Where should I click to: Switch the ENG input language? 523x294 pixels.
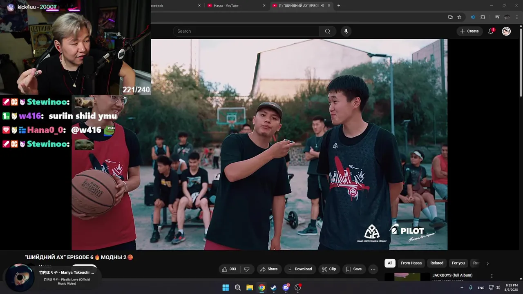click(x=481, y=287)
